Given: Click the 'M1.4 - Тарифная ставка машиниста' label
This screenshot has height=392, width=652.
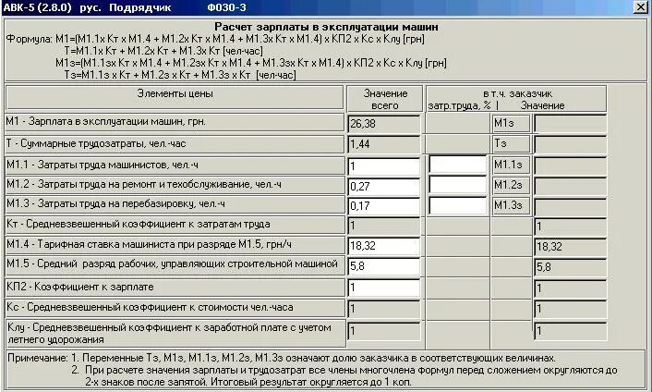Looking at the screenshot, I should 175,245.
